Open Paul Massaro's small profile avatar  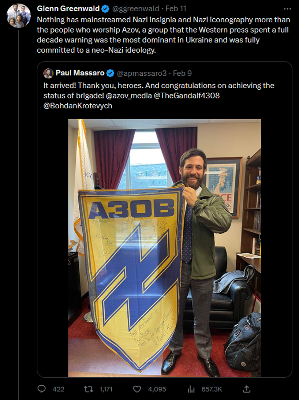point(48,73)
